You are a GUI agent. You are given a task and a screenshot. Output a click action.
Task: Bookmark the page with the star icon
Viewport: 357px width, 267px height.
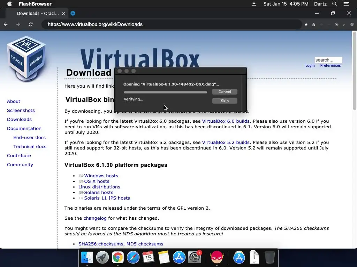[x=306, y=24]
